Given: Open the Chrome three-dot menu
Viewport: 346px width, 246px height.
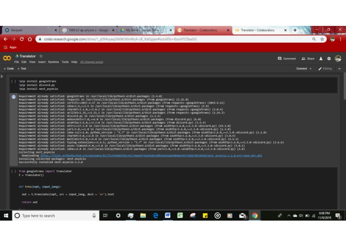Looking at the screenshot, I should pos(341,39).
